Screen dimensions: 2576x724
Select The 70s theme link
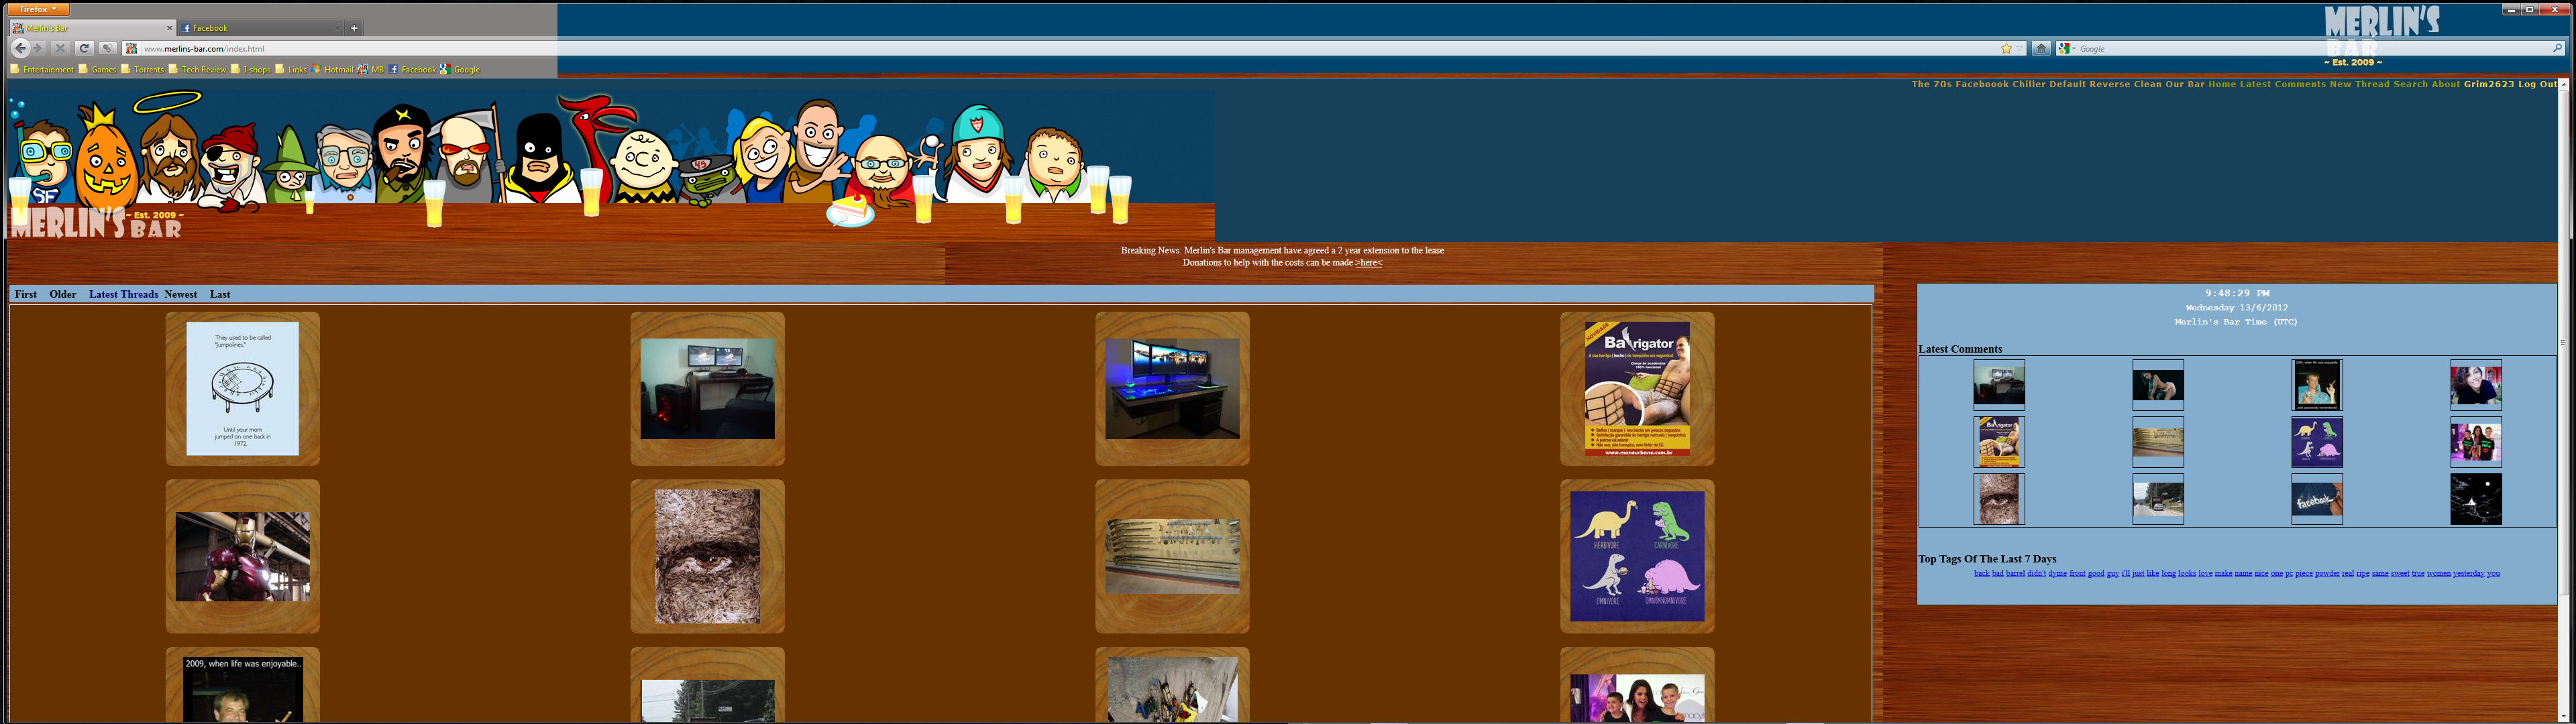pos(1932,84)
